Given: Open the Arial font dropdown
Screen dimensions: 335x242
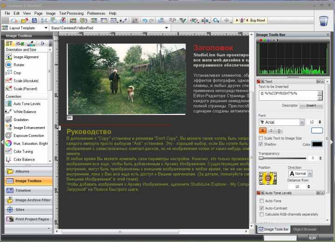Looking at the screenshot, I should [x=302, y=122].
